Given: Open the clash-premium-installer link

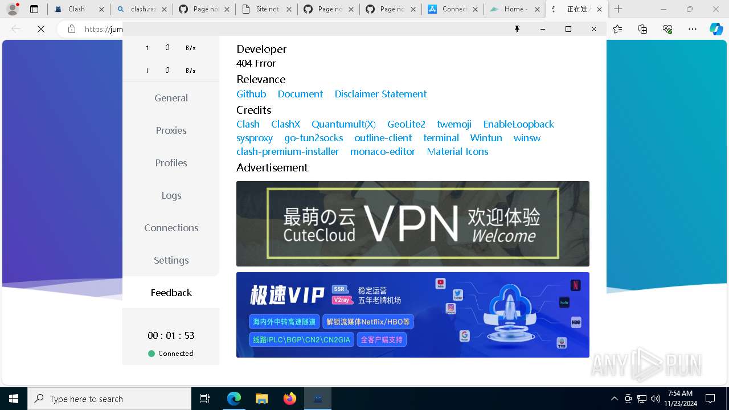Looking at the screenshot, I should pyautogui.click(x=288, y=151).
